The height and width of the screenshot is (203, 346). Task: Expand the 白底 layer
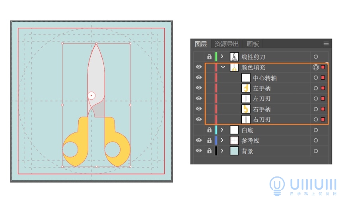click(x=222, y=130)
